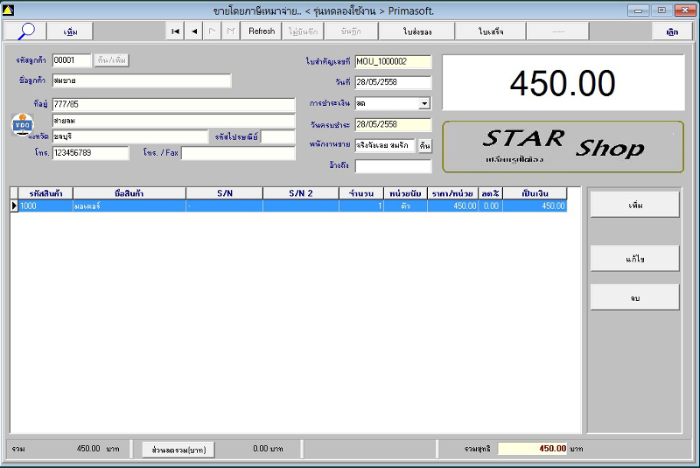Close the Primasoft window
Screen dimensions: 700x468
pyautogui.click(x=685, y=10)
